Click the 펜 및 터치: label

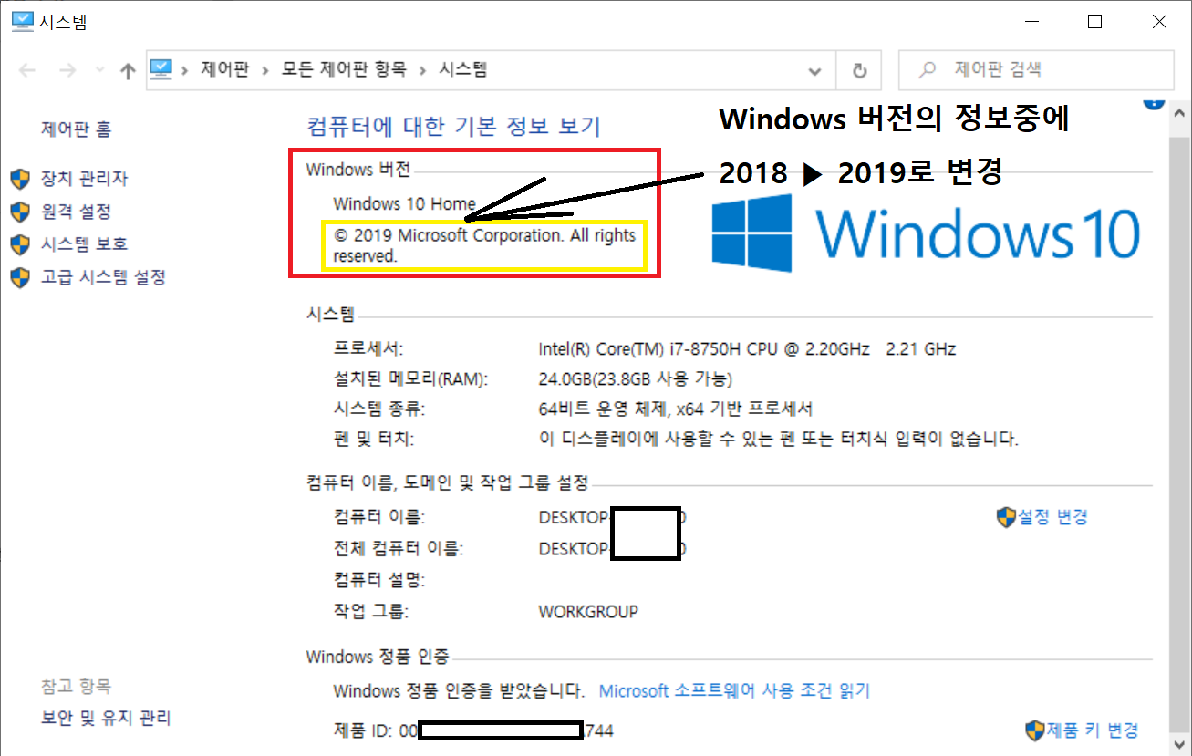tap(374, 440)
